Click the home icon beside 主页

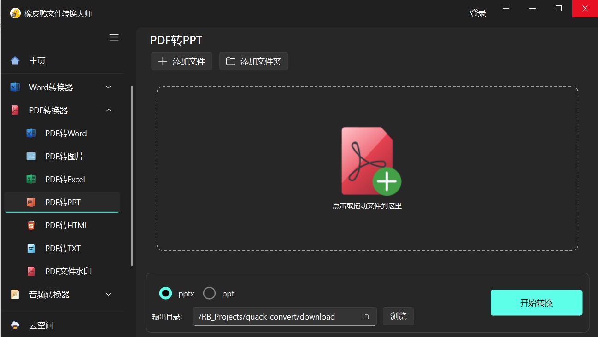(x=15, y=61)
